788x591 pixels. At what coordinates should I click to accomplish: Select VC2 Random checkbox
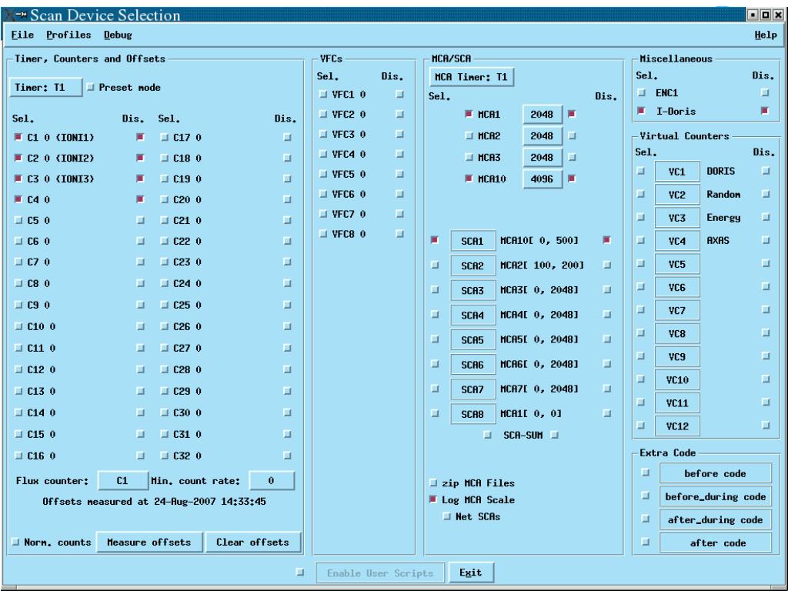tap(641, 194)
